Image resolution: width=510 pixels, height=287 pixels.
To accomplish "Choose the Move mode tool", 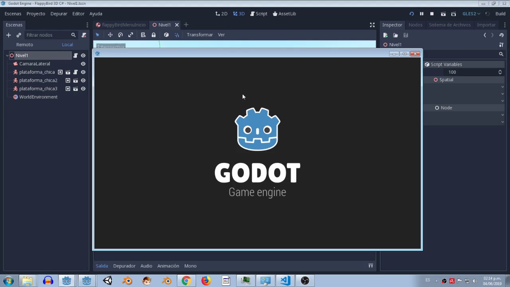I will (x=110, y=35).
